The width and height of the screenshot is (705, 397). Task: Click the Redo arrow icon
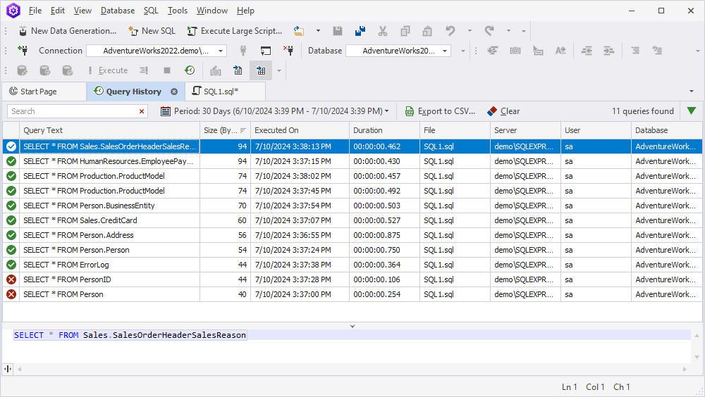coord(489,31)
